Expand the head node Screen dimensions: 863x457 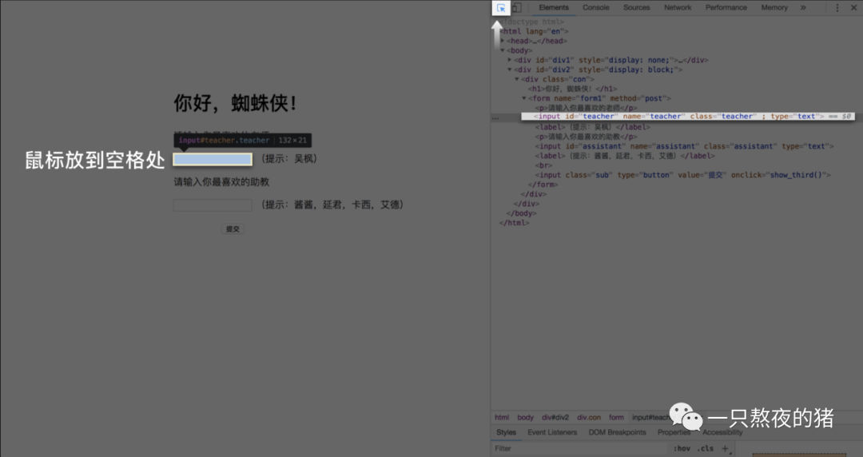click(x=503, y=41)
